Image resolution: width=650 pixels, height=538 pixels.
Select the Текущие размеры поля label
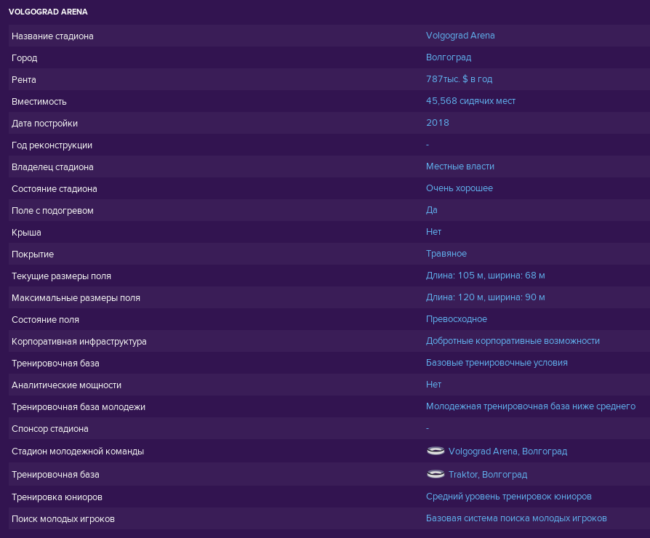tap(61, 276)
